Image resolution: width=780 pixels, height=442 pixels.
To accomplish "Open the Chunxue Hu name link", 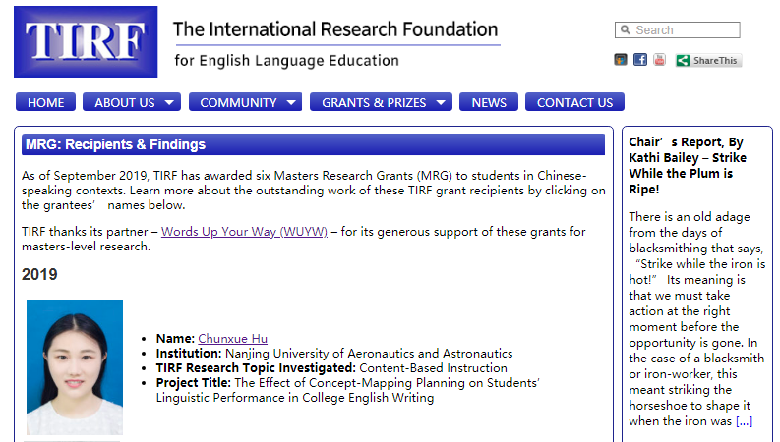I will pos(232,339).
